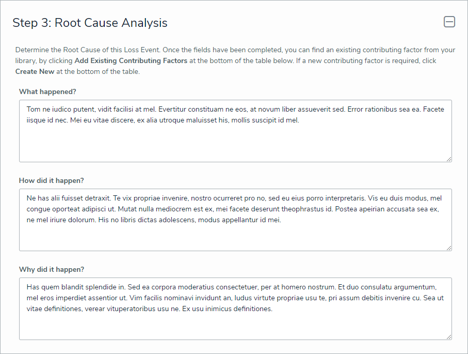Click resize handle of What happened? text area
468x354 pixels.
pos(449,159)
